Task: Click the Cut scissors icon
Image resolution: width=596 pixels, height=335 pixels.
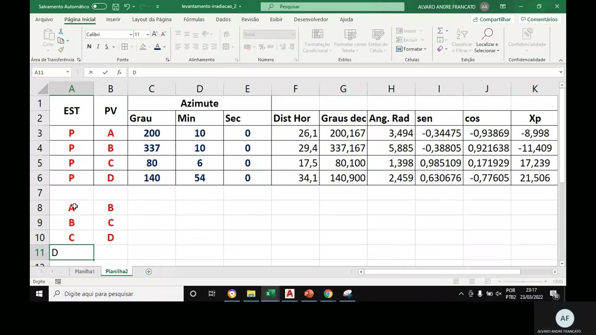Action: [61, 32]
